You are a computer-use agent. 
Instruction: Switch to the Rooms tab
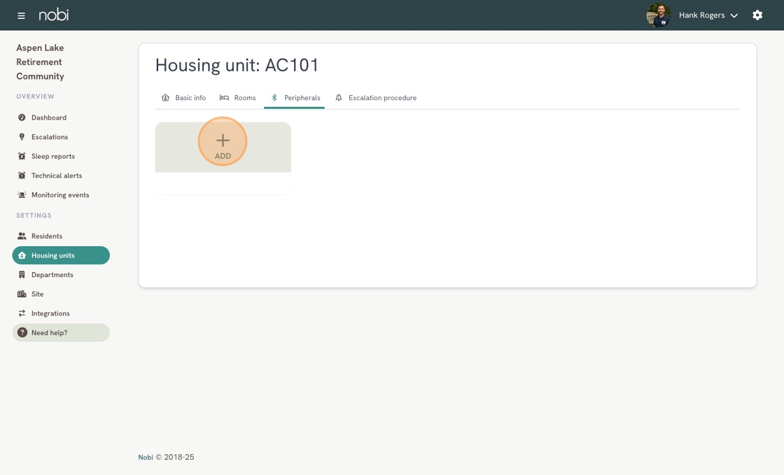pyautogui.click(x=238, y=98)
